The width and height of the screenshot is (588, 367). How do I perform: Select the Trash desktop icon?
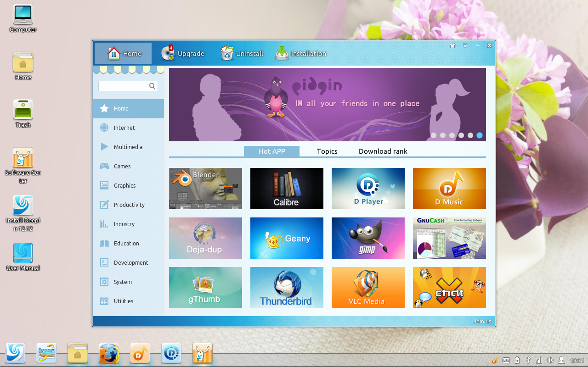(23, 114)
